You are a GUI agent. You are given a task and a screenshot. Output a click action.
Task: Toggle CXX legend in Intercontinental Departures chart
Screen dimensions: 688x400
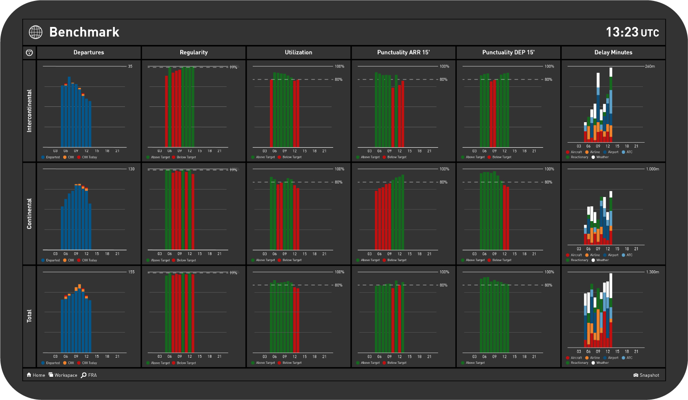coord(68,157)
